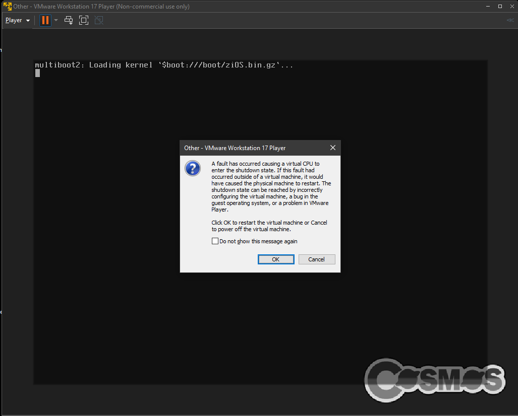Send Ctrl+Alt+Del to the guest

(x=69, y=20)
